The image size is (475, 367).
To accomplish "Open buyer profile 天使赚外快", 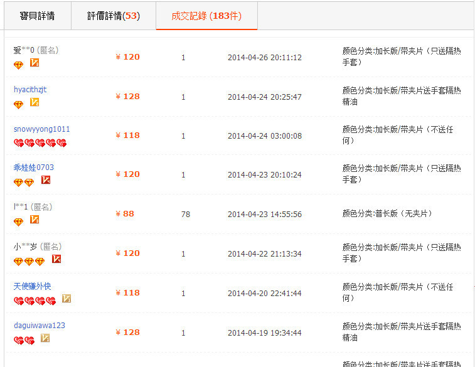I will (x=32, y=286).
